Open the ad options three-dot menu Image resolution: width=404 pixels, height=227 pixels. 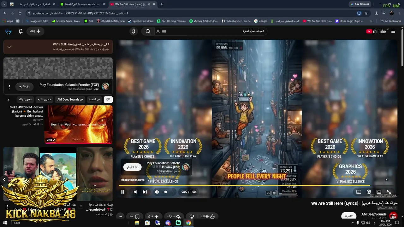pyautogui.click(x=9, y=87)
